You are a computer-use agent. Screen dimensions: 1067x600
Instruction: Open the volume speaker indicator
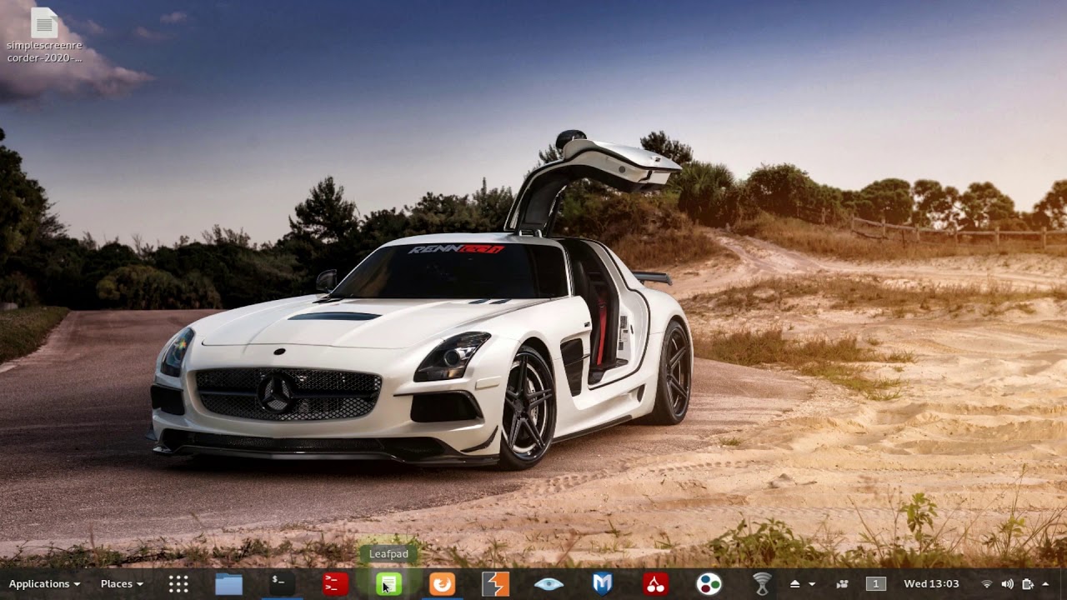[x=1007, y=584]
